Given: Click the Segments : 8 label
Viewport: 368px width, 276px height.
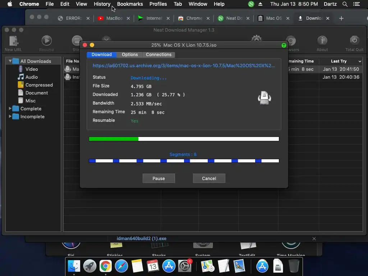Looking at the screenshot, I should pyautogui.click(x=183, y=155).
